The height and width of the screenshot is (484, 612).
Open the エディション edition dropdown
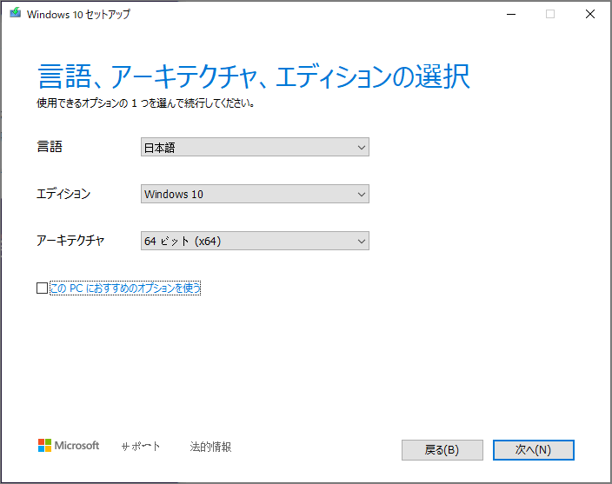tap(255, 194)
